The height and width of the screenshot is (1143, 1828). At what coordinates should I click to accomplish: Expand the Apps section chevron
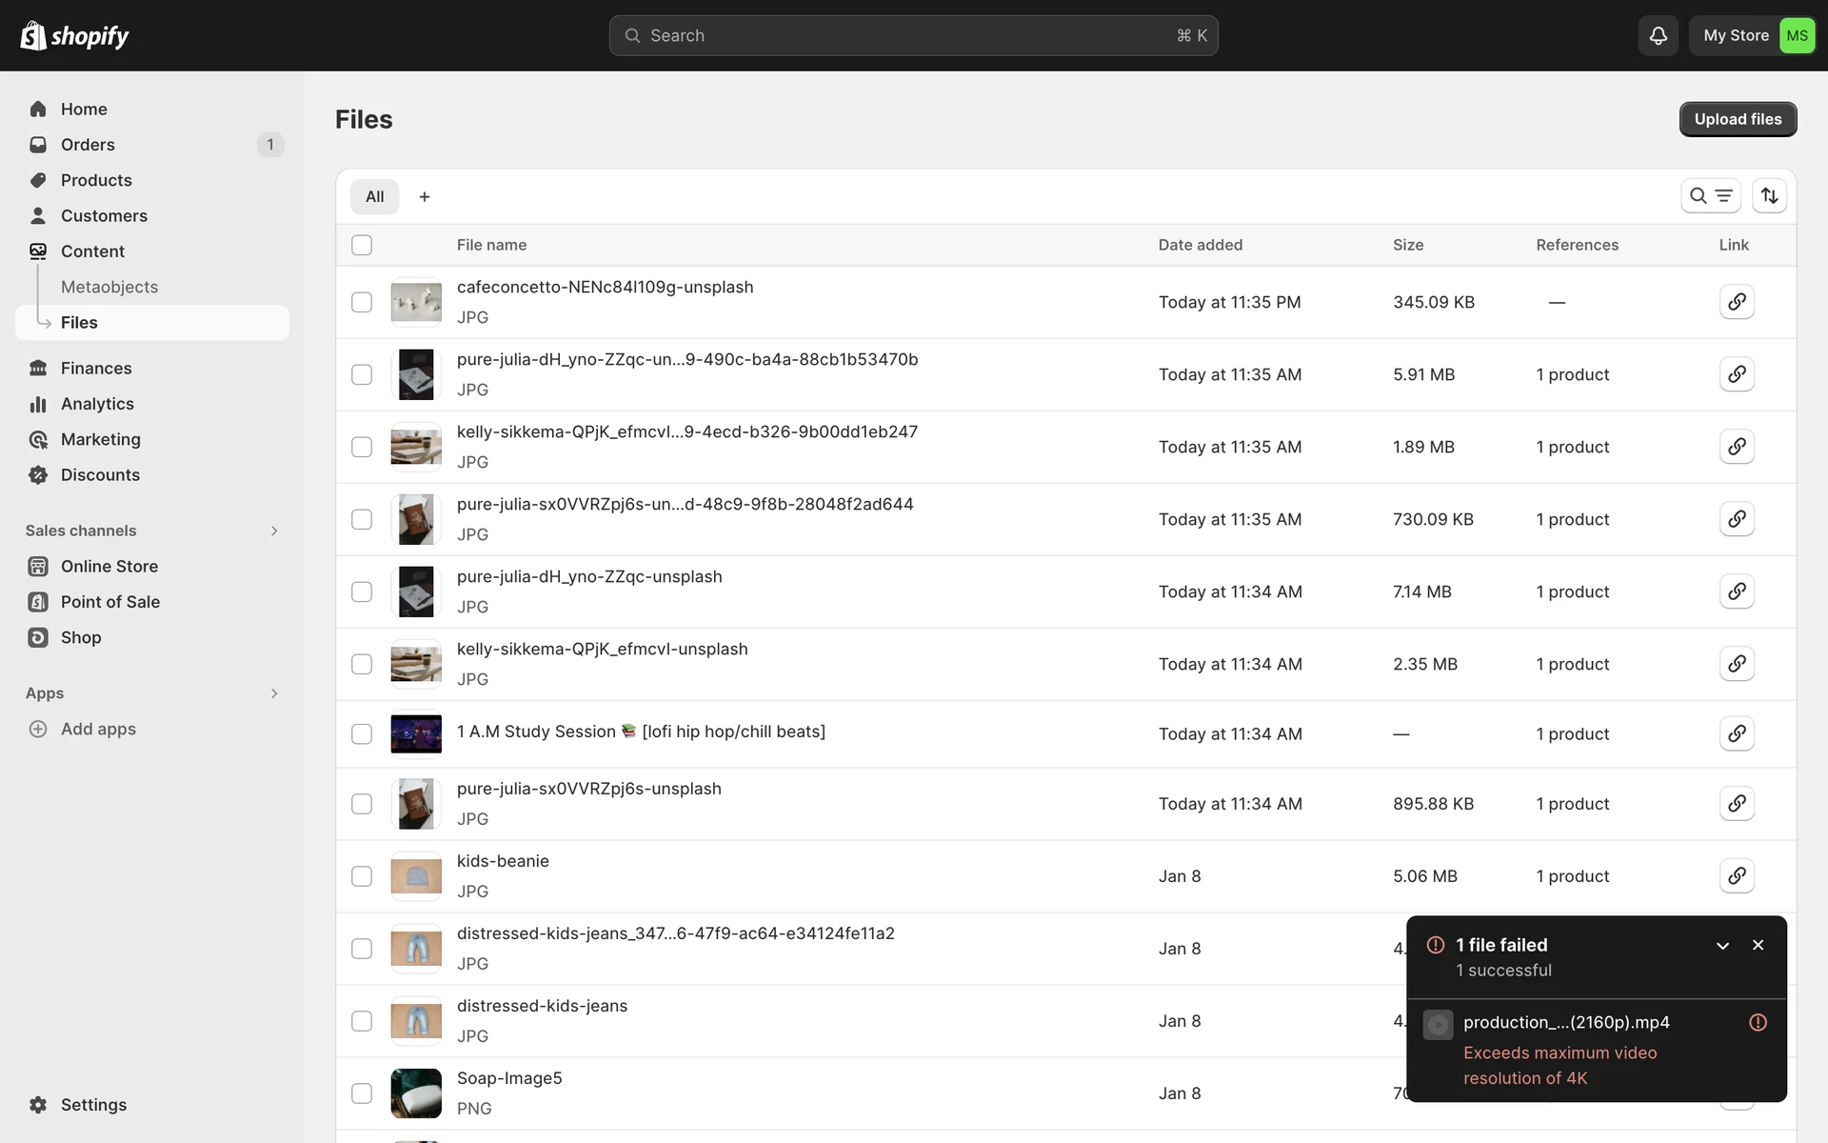point(274,693)
